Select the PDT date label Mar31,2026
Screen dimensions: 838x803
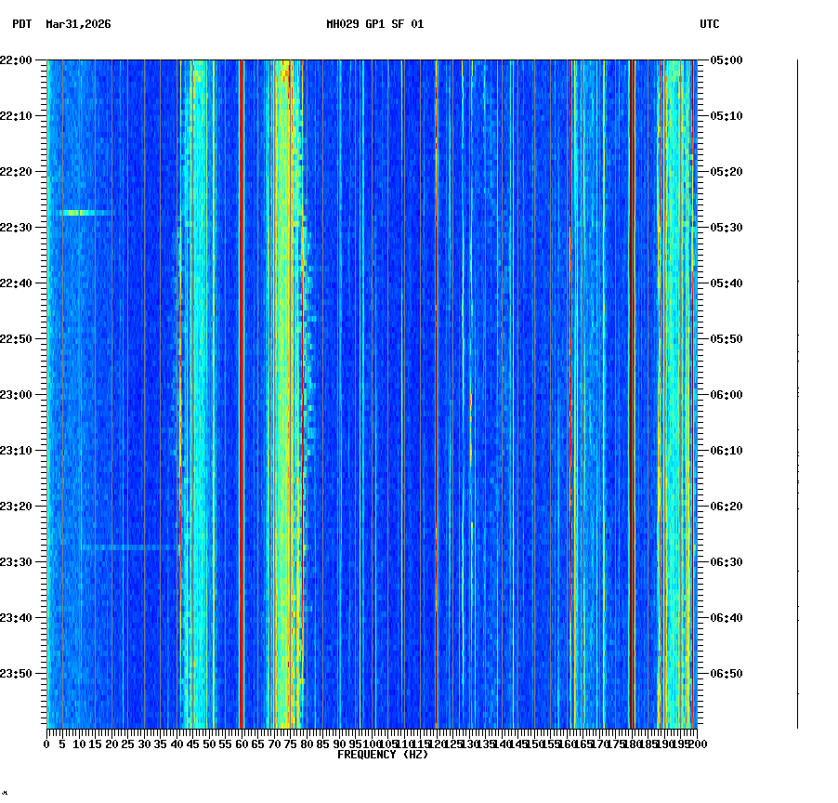coord(79,26)
